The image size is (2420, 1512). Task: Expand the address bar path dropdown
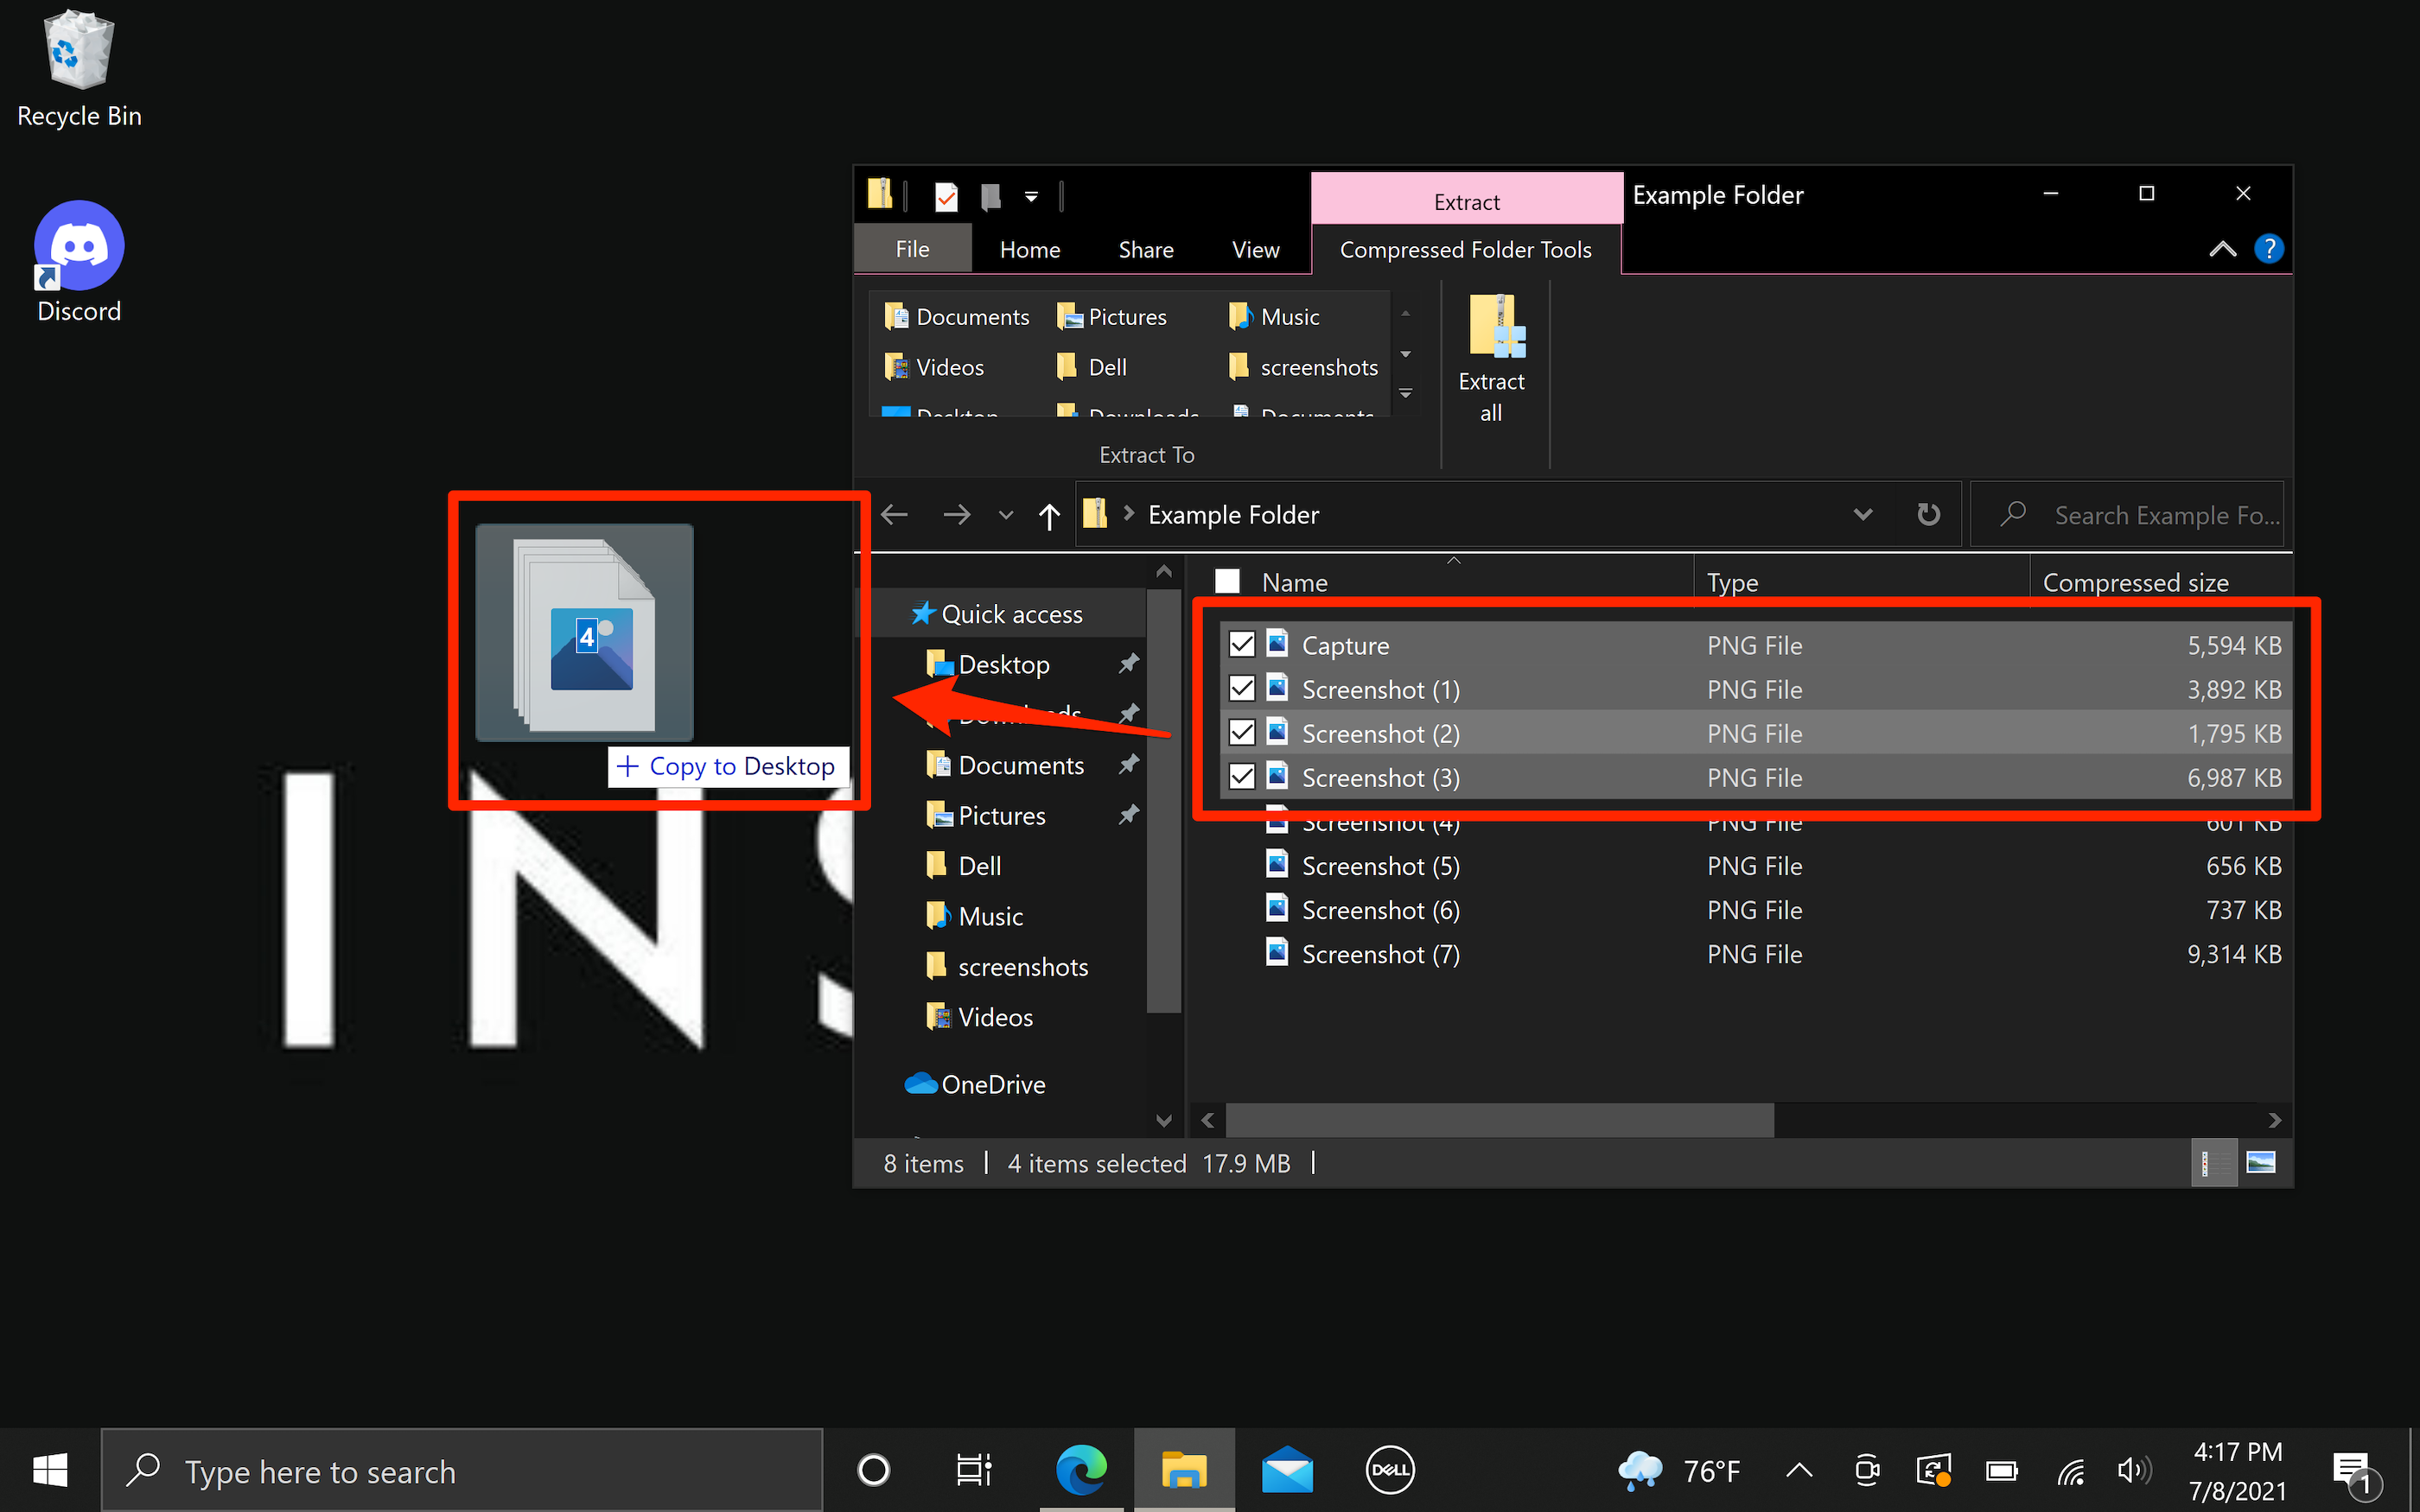click(1859, 514)
